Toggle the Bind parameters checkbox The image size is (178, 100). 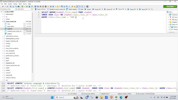coord(170,29)
